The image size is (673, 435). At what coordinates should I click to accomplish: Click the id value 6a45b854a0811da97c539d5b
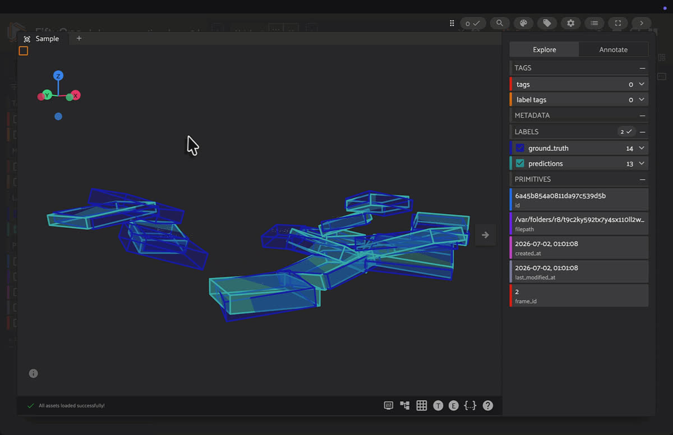tap(560, 196)
